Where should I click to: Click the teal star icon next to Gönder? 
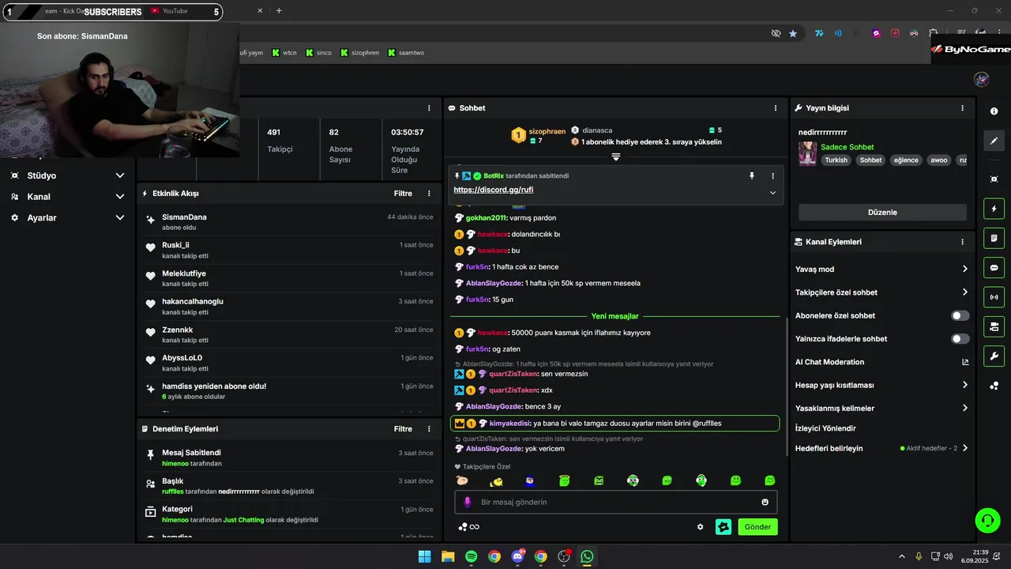[x=723, y=527]
